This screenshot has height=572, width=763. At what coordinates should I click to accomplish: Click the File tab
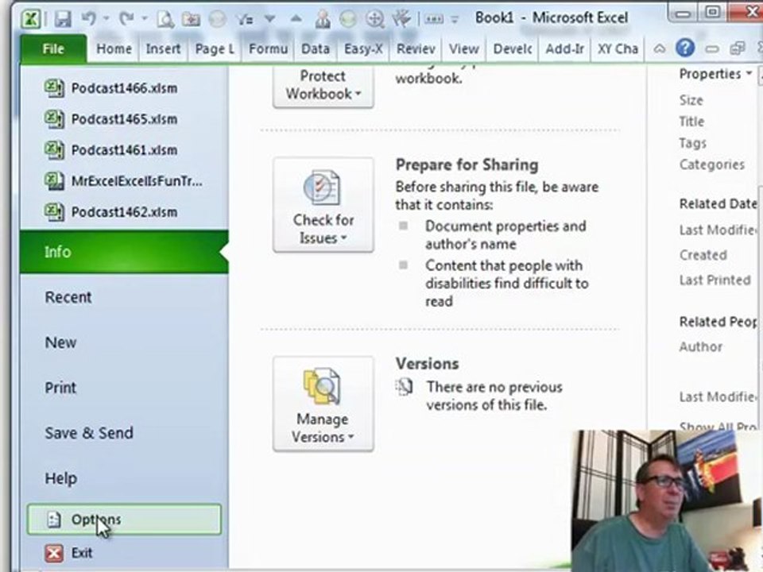pyautogui.click(x=53, y=48)
